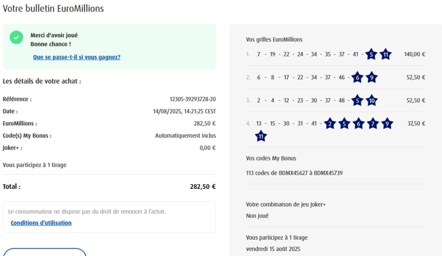Click star 11 on fourth grid's second line
The width and height of the screenshot is (442, 256).
pos(261,136)
